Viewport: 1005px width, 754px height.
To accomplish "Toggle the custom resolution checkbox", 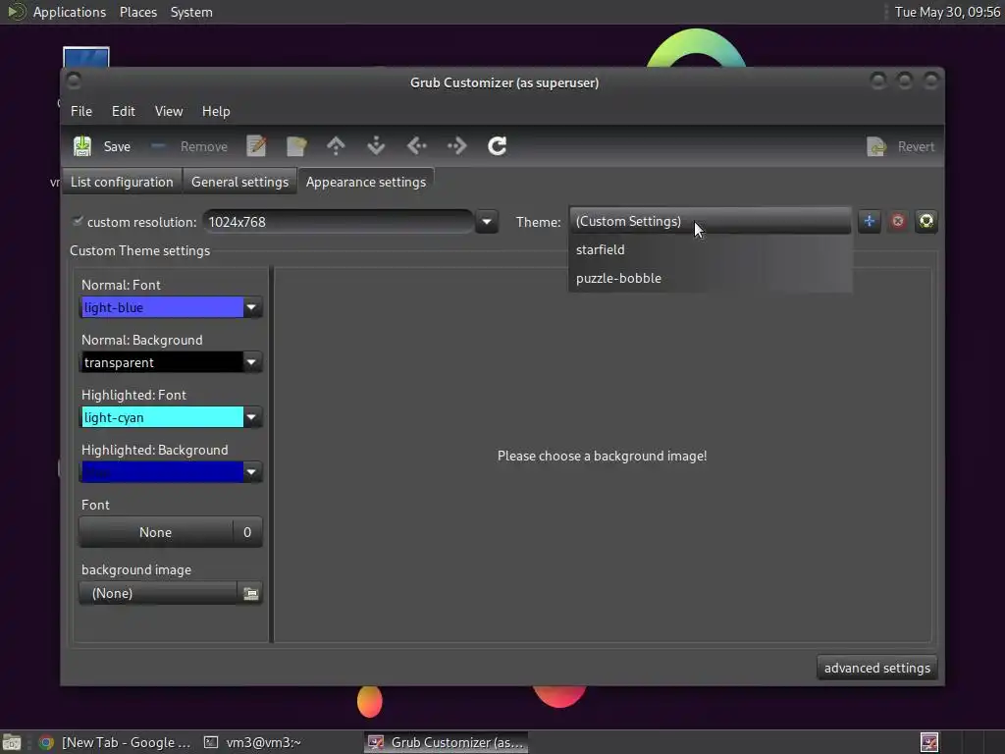I will [x=78, y=221].
